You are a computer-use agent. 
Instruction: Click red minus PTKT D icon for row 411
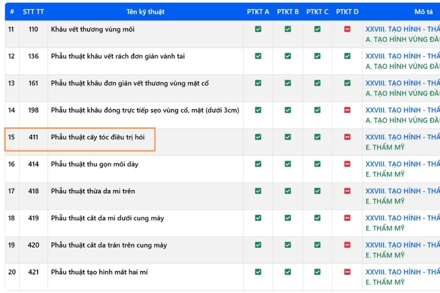(x=347, y=137)
